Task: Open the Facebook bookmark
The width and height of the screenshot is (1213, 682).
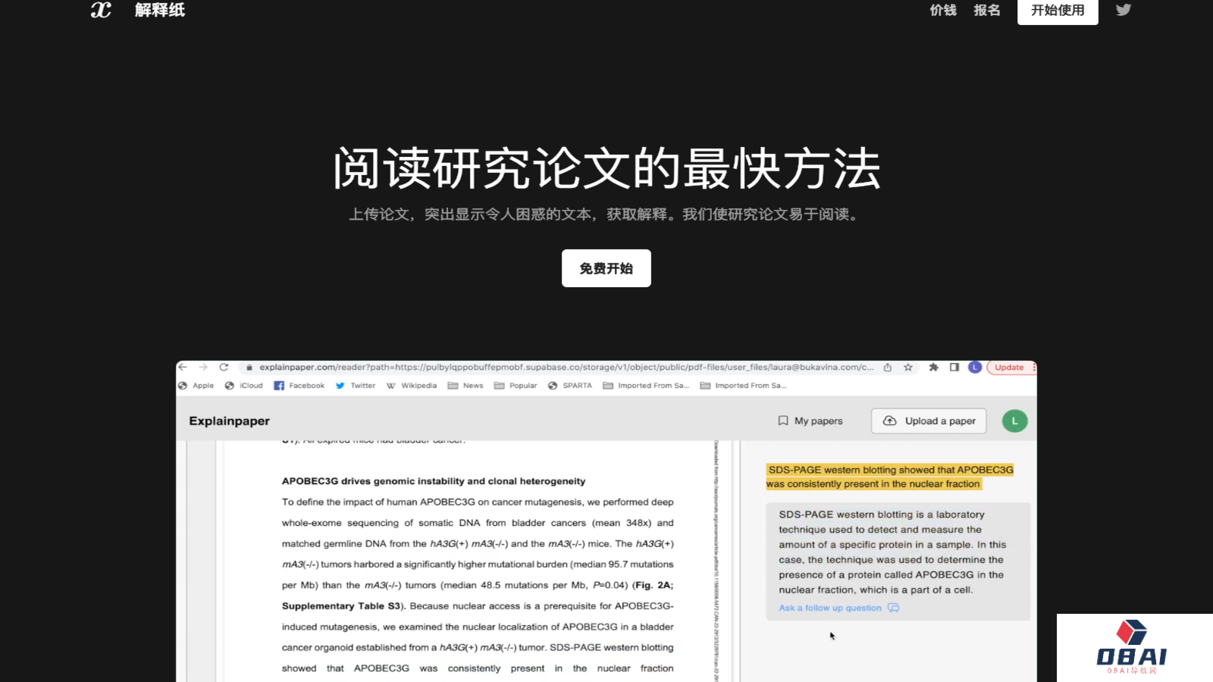Action: (299, 386)
